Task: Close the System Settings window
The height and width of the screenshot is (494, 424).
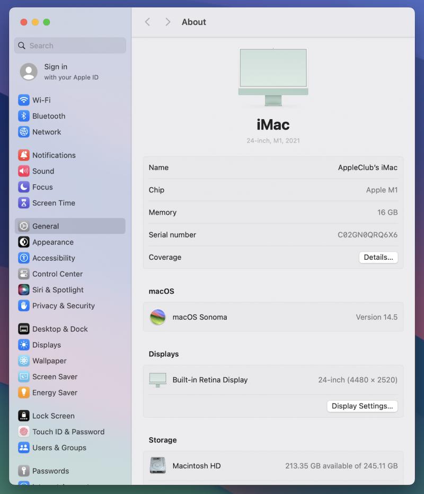Action: 24,22
